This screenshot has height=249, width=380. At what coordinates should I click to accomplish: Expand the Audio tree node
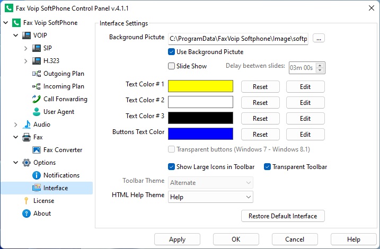(16, 125)
